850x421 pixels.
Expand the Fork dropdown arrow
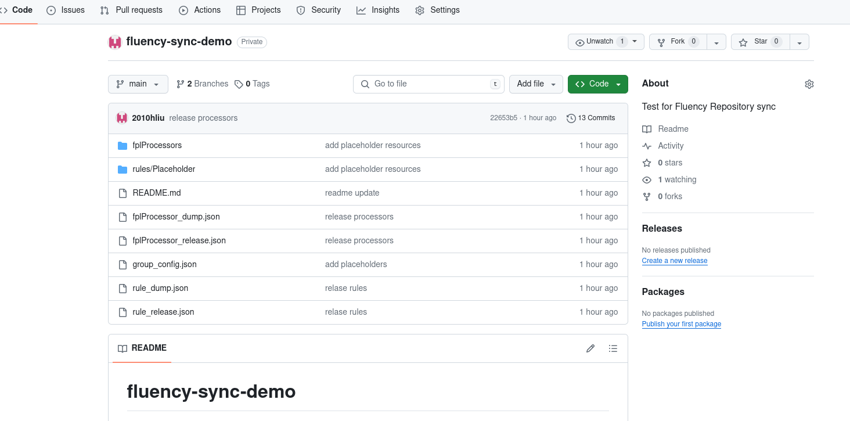click(x=716, y=42)
